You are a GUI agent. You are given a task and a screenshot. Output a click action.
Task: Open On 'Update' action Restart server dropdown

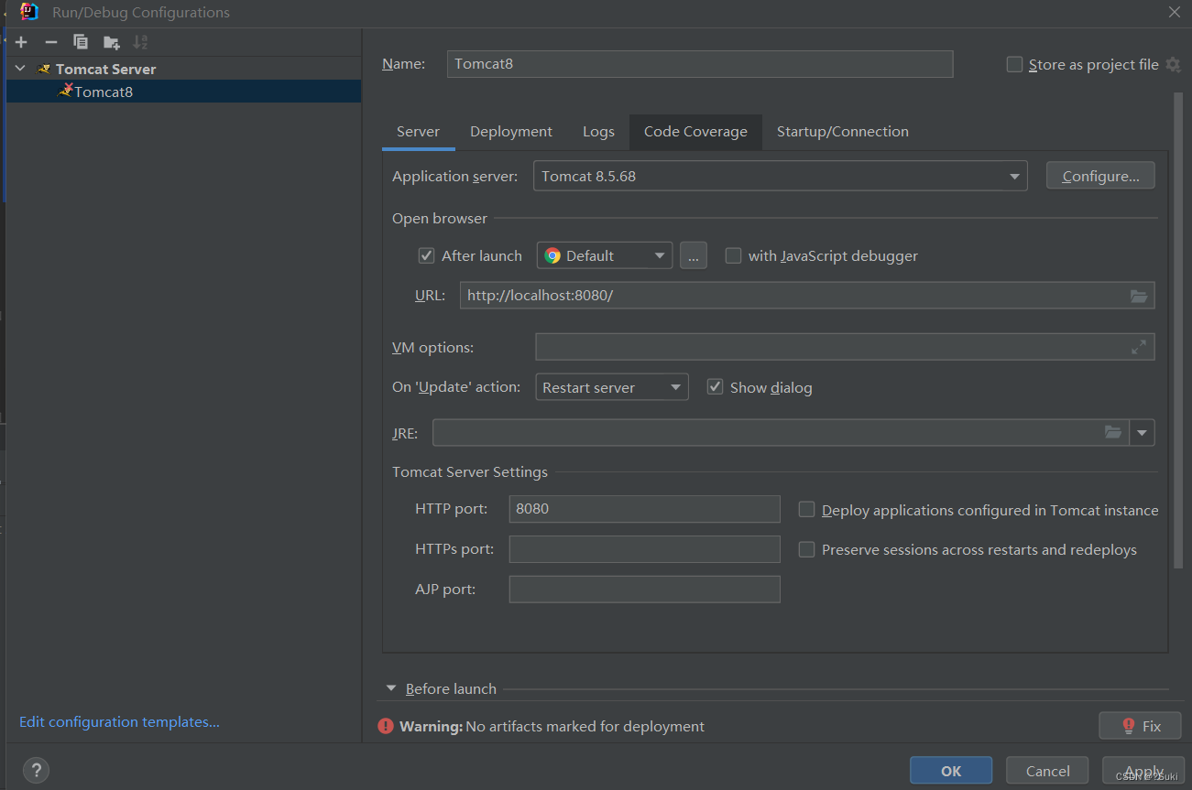tap(612, 387)
